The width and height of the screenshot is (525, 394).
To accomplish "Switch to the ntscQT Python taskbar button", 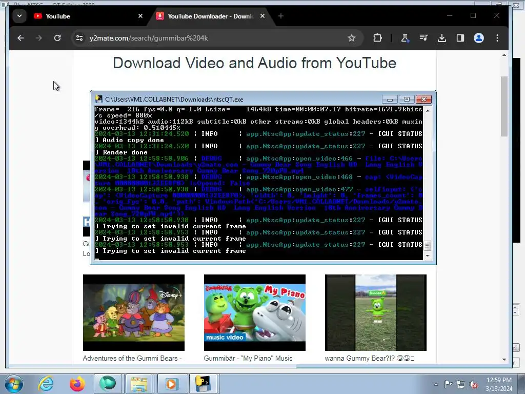I will pos(203,384).
